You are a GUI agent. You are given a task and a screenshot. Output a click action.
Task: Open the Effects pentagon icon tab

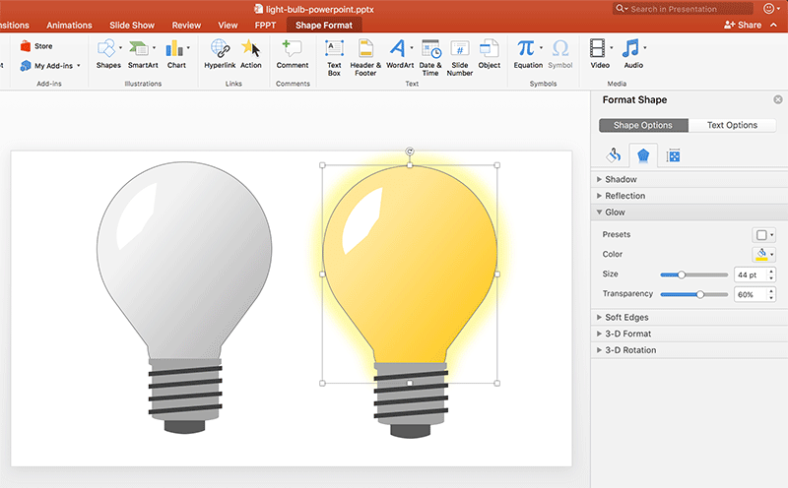642,155
